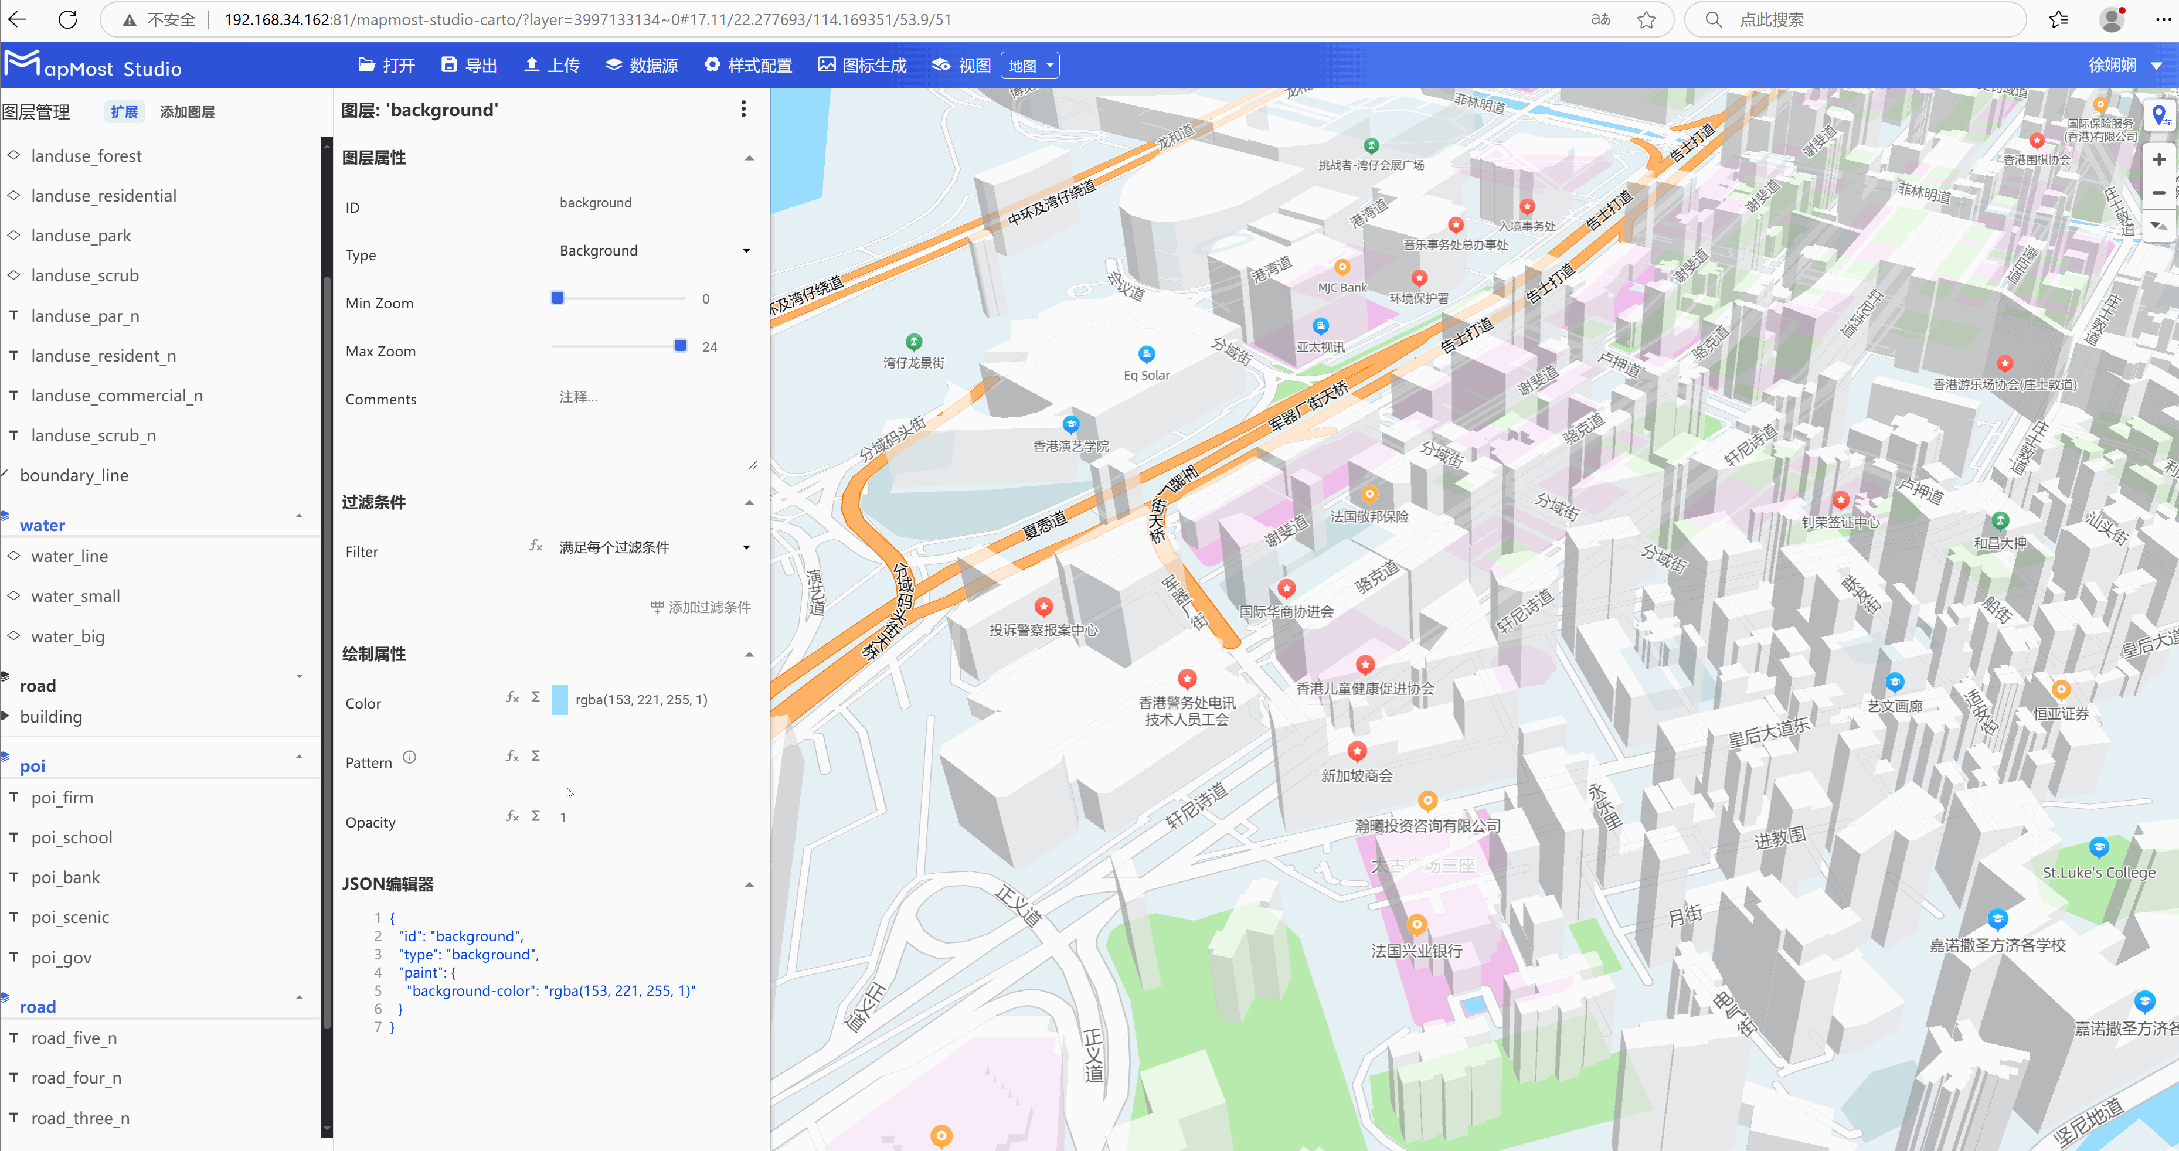
Task: Click the fx function icon beside Color
Action: pos(512,698)
